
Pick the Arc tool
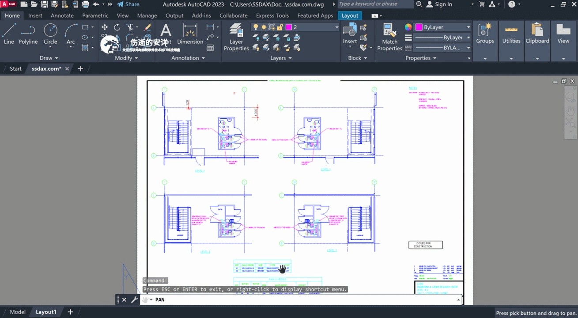point(71,34)
